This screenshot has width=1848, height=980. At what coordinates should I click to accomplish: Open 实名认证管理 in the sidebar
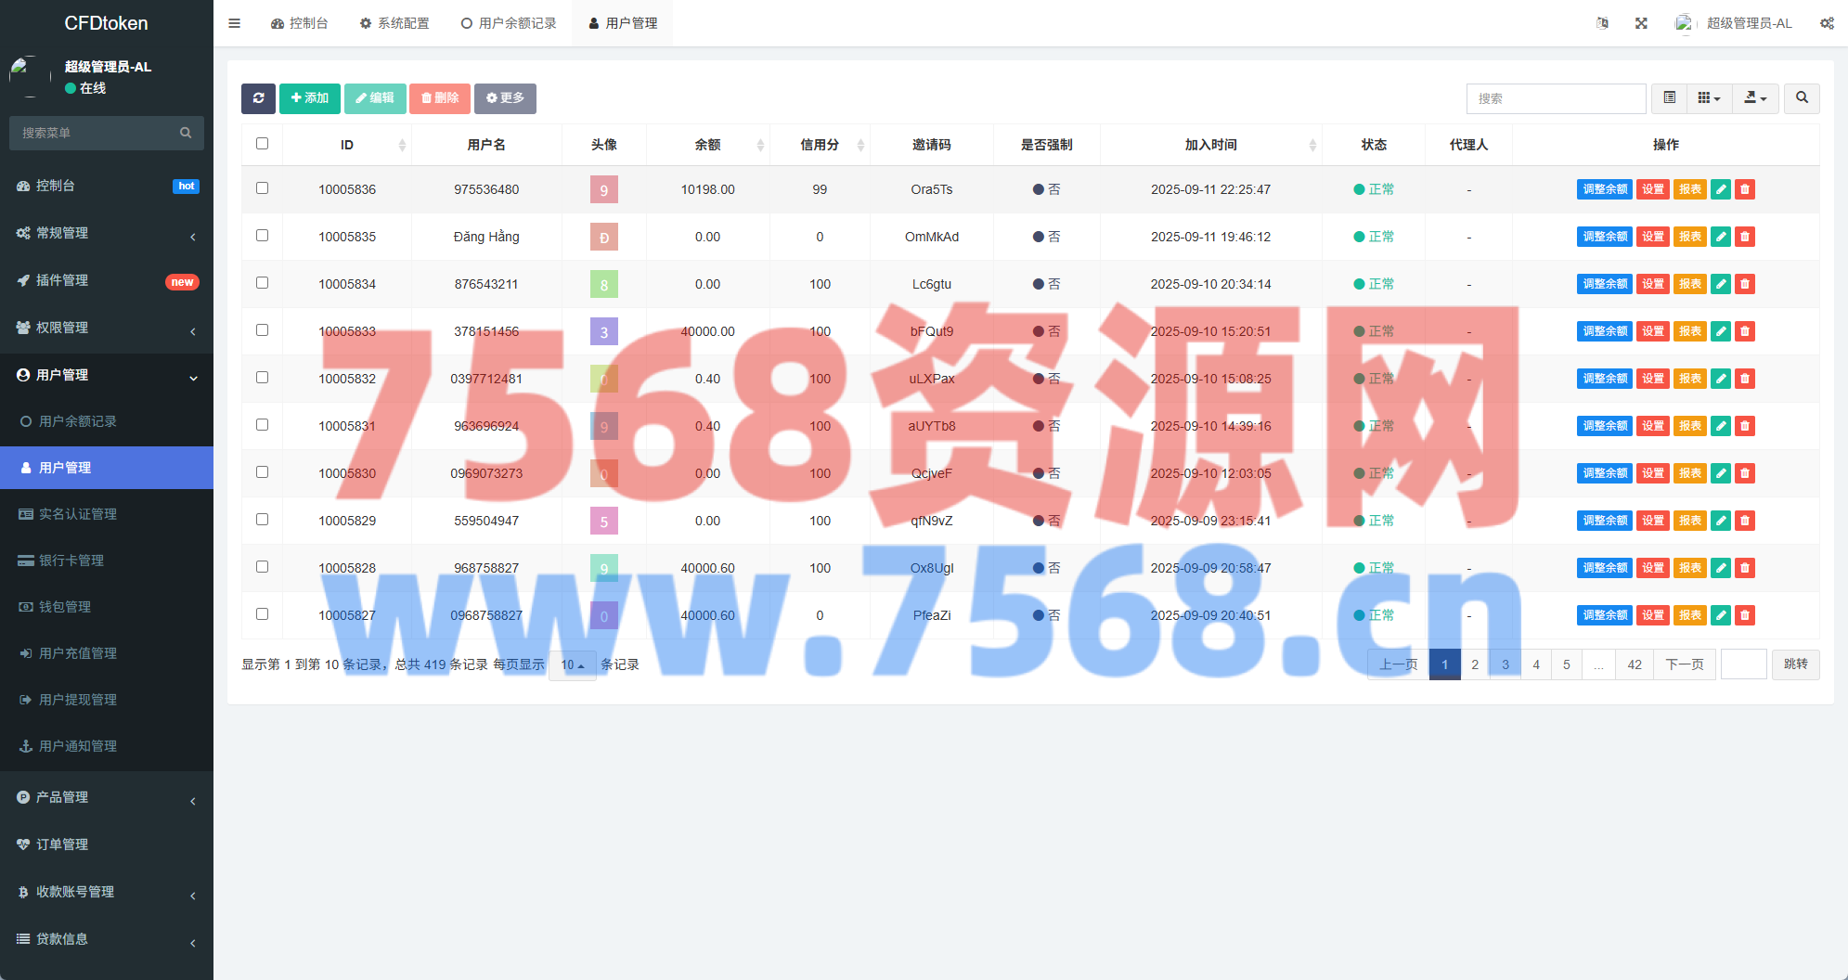(78, 514)
